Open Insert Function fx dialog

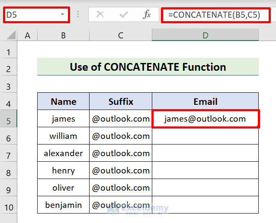147,15
